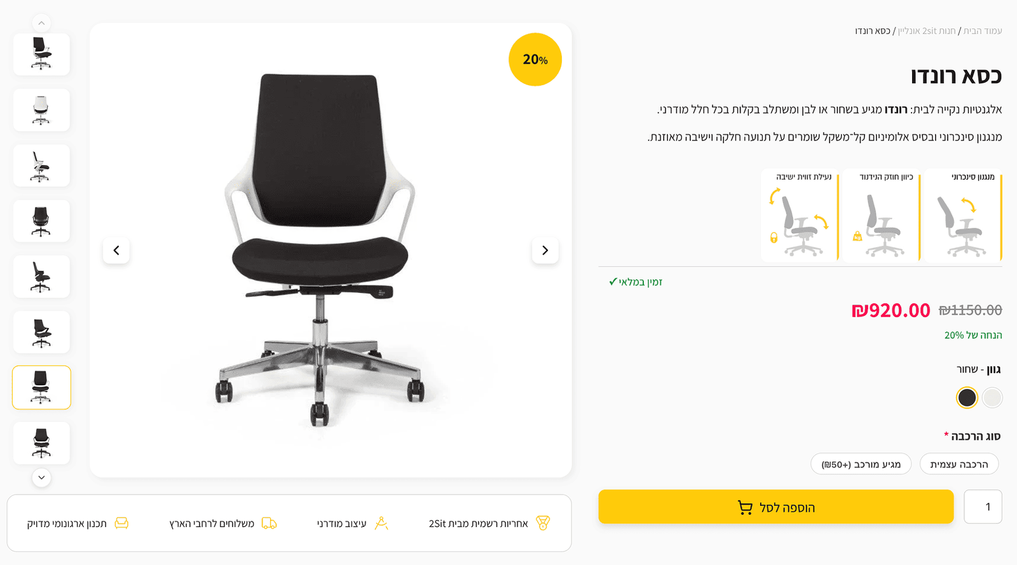Click the warranty medal icon for אחריות רשמית מבית 2Sit
The width and height of the screenshot is (1017, 565).
pos(543,523)
